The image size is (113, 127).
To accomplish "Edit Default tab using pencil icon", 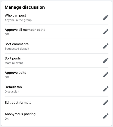I will pyautogui.click(x=106, y=89).
